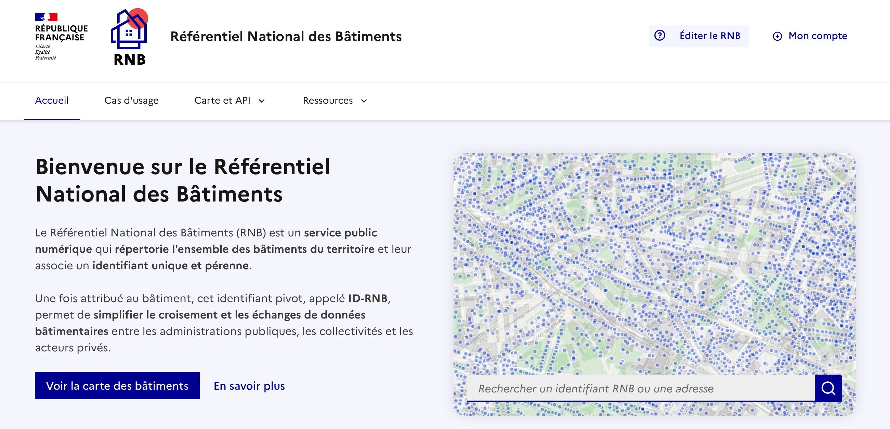Click the RNB wordmark under the house logo
890x429 pixels.
pyautogui.click(x=130, y=60)
